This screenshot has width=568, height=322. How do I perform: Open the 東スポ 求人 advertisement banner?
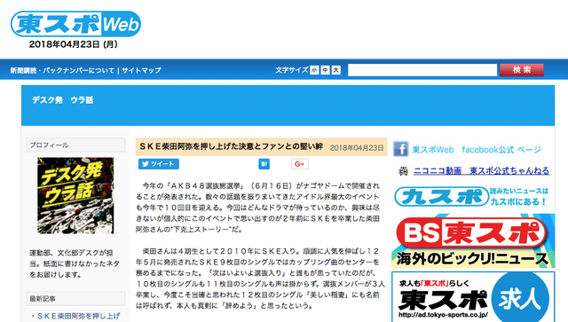coord(473,297)
